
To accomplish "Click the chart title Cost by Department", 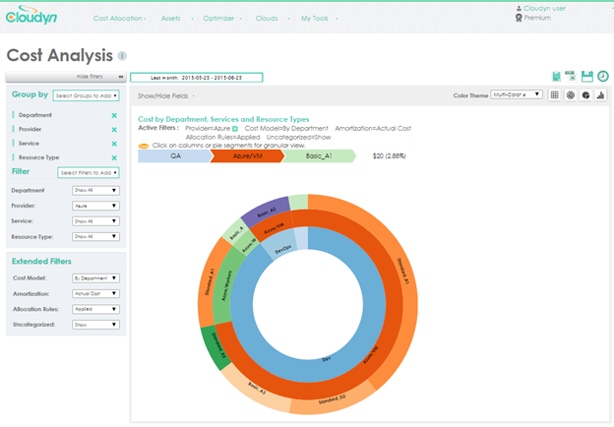I will tap(223, 119).
